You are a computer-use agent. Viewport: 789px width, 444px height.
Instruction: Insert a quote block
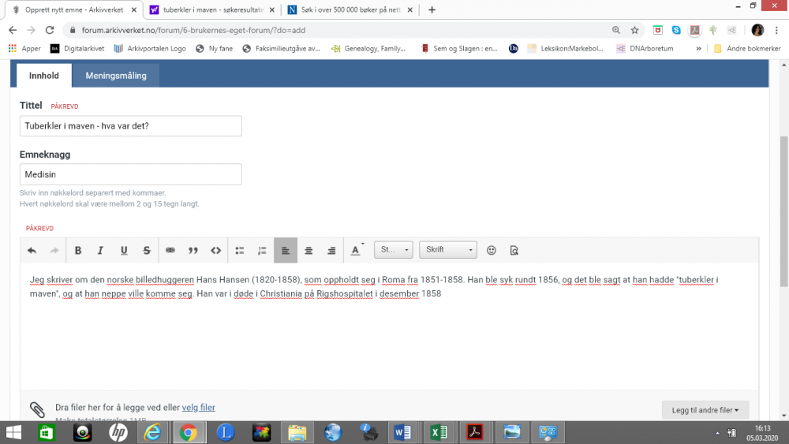point(193,251)
